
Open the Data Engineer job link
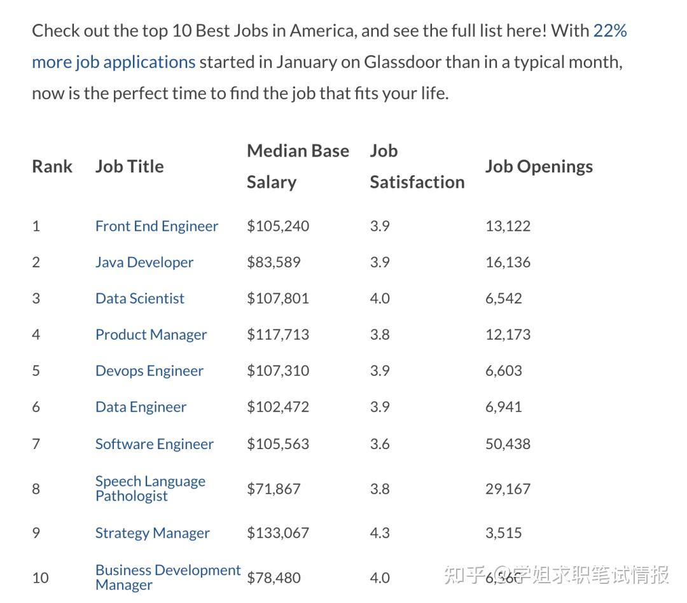pos(141,408)
